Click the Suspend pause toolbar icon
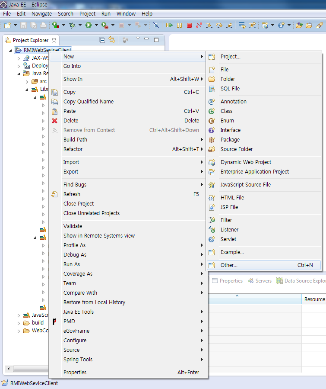 [x=179, y=26]
